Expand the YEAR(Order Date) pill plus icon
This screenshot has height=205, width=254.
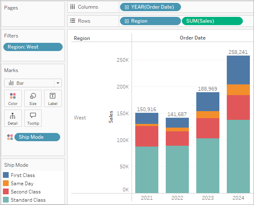point(127,7)
